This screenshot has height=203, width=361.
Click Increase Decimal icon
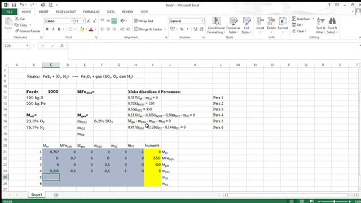196,29
